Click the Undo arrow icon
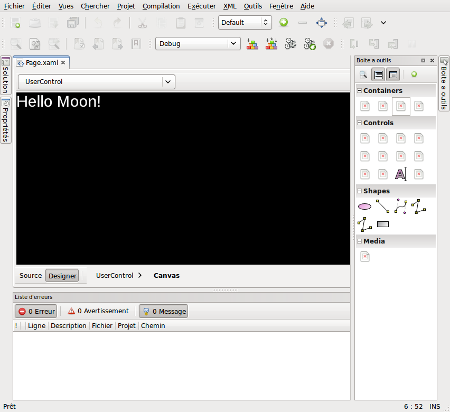The width and height of the screenshot is (450, 412). (x=98, y=23)
